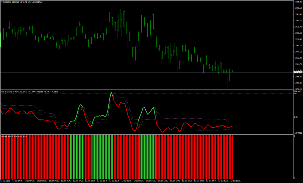
Task: Click the triangle beside the DE30,M5 chart title
Action: tap(2, 2)
